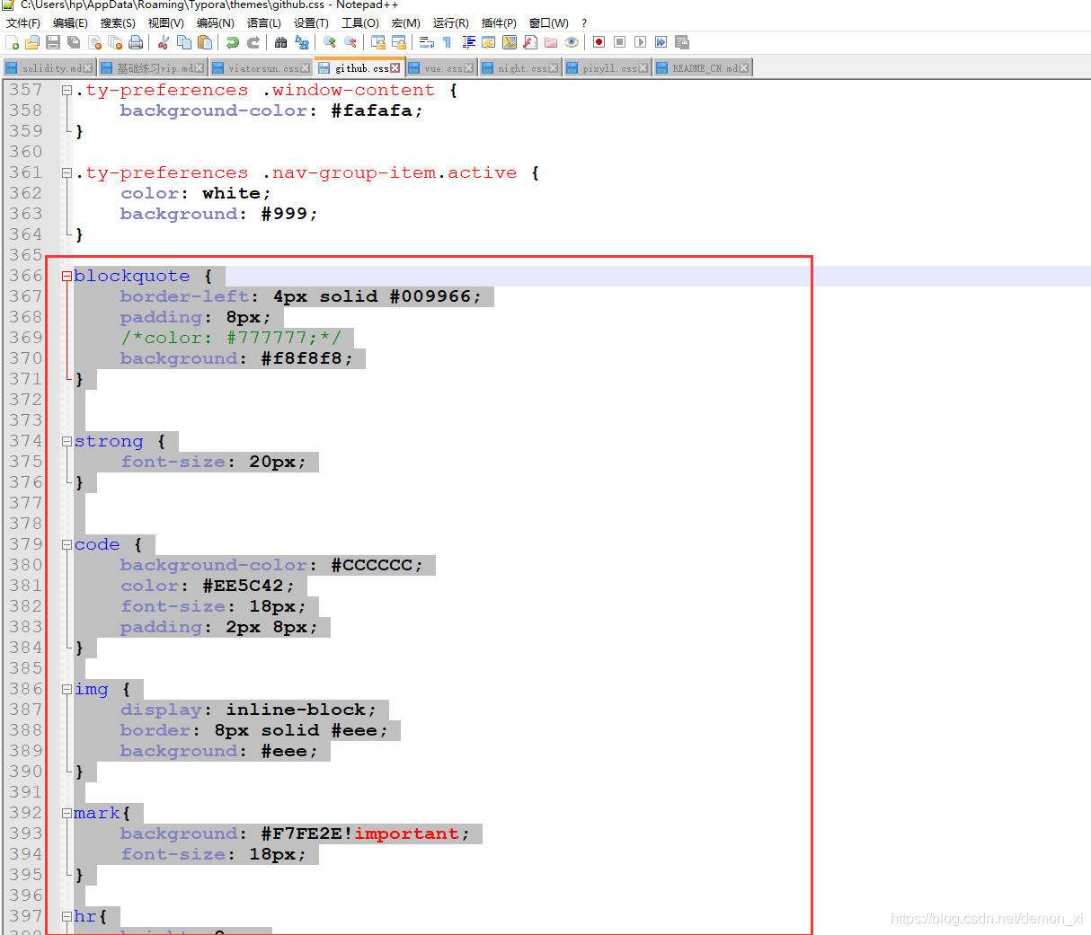This screenshot has height=935, width=1091.
Task: Toggle word wrap toolbar icon
Action: coord(427,42)
